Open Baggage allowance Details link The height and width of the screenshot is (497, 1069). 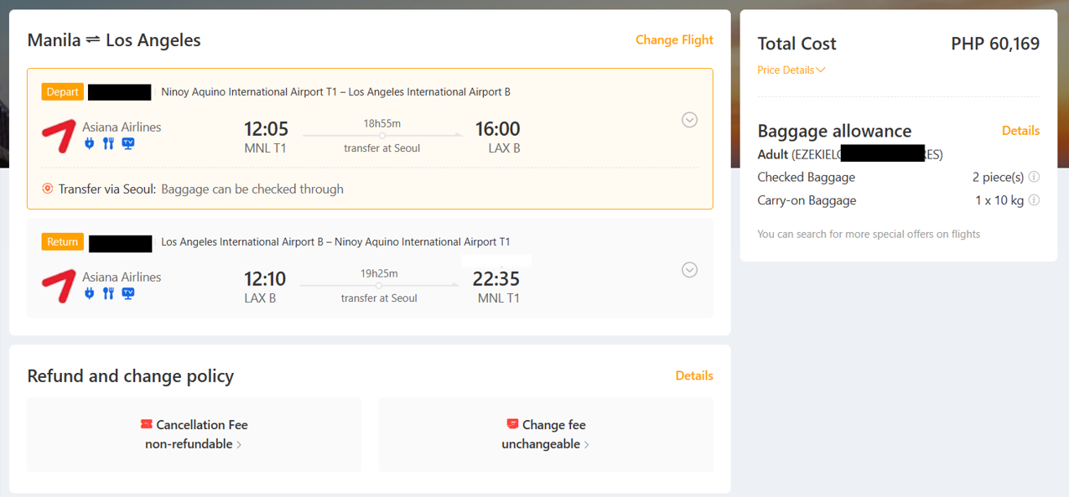1020,131
